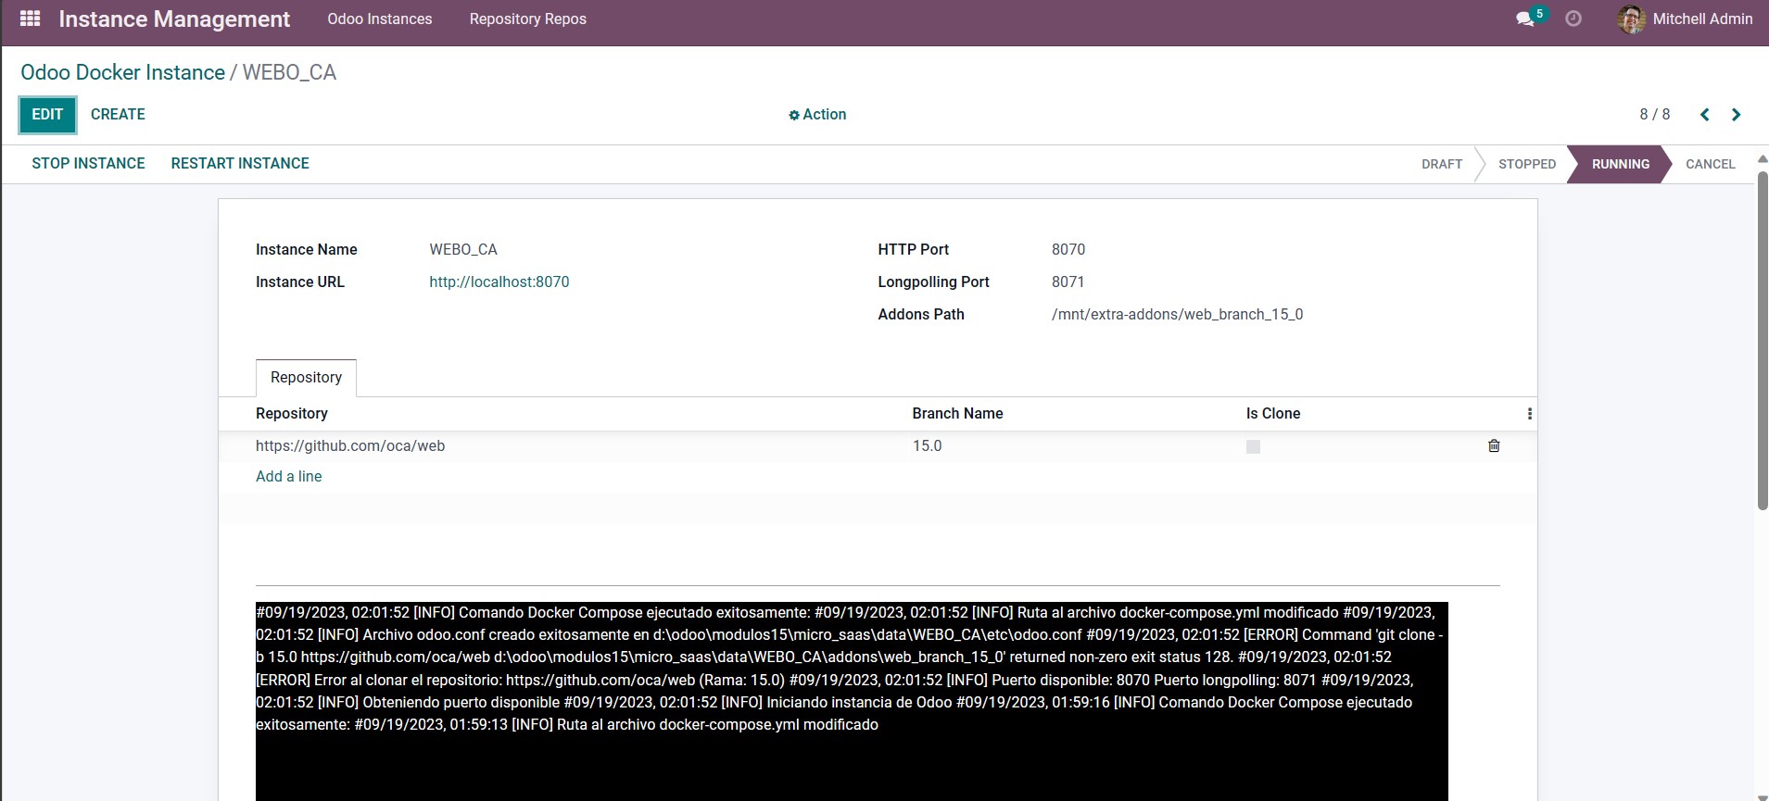Screen dimensions: 1769x801
Task: Open the apps grid menu icon
Action: click(30, 19)
